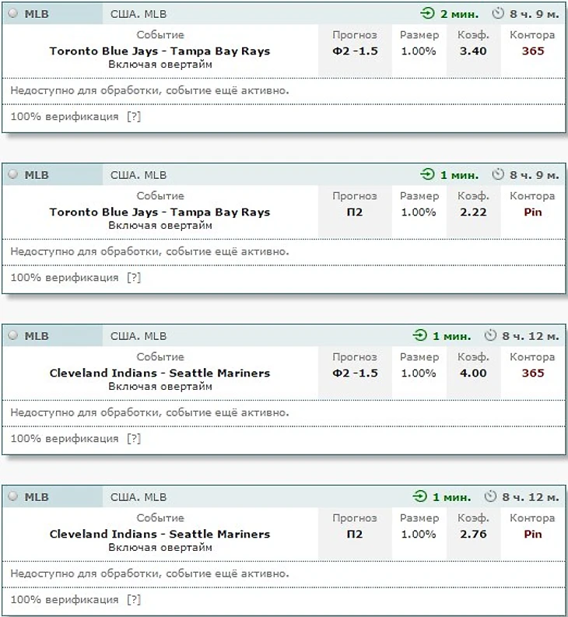Open 'США. MLB' league label in first card

[x=138, y=14]
